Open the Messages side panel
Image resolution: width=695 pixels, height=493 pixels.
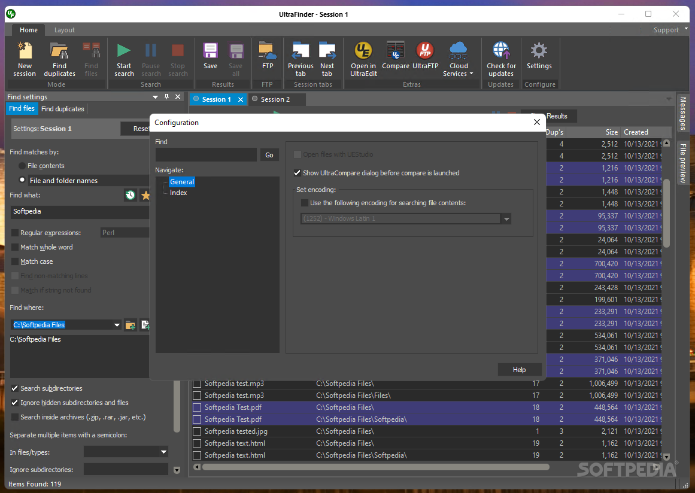point(683,114)
